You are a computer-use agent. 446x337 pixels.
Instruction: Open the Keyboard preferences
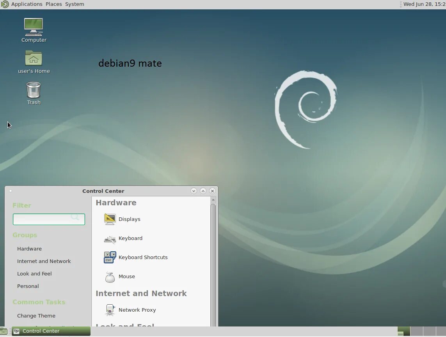pyautogui.click(x=123, y=238)
